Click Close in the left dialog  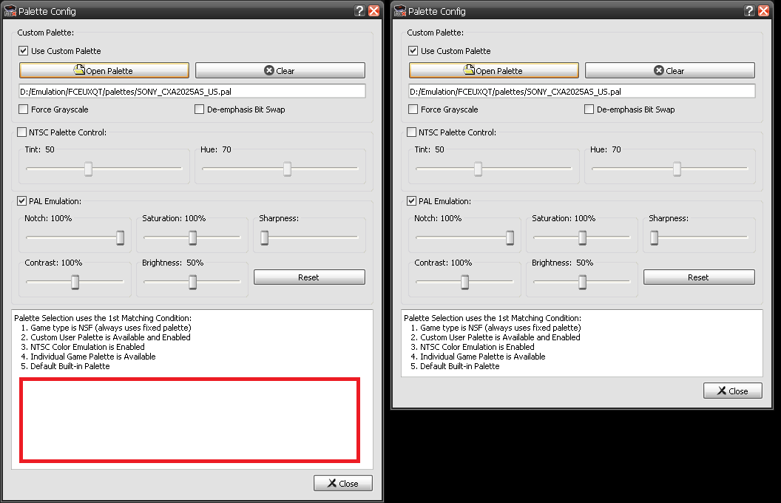(342, 482)
